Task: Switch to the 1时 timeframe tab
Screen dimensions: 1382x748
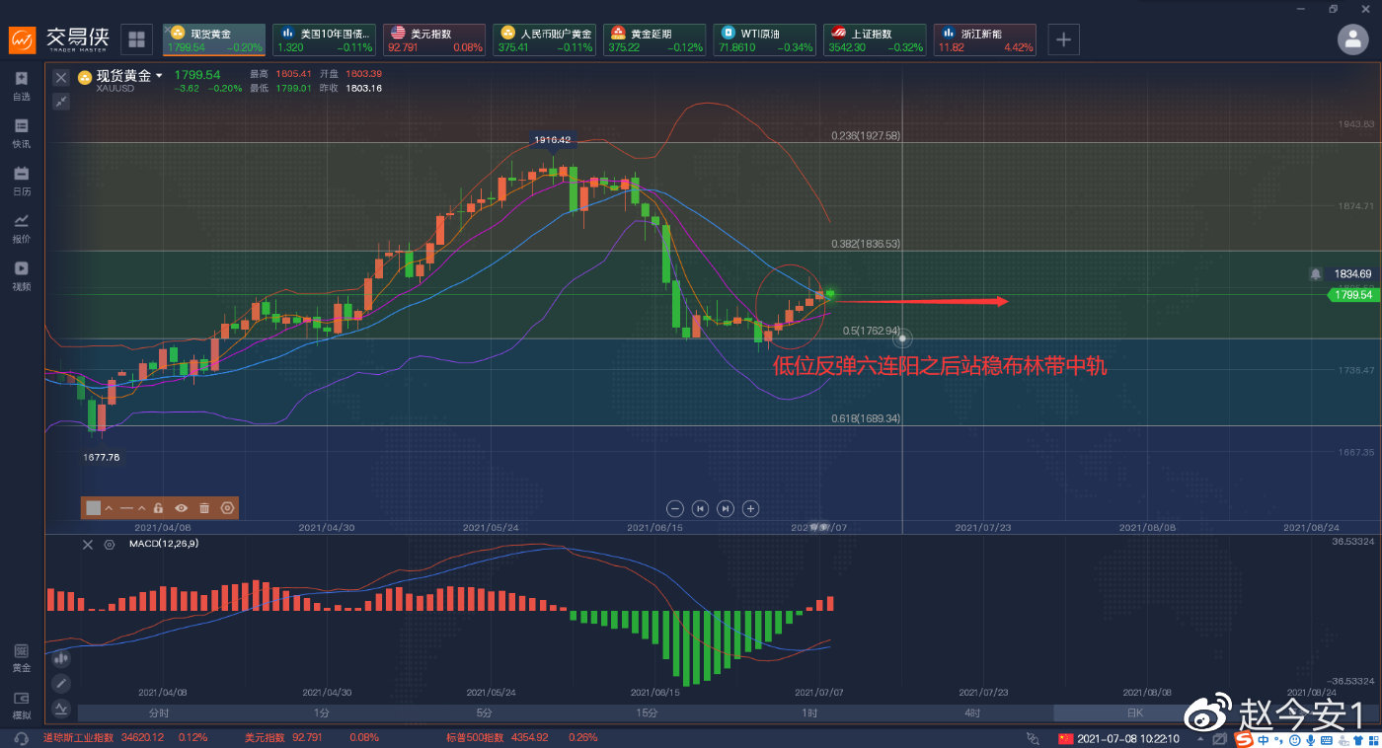Action: [809, 712]
